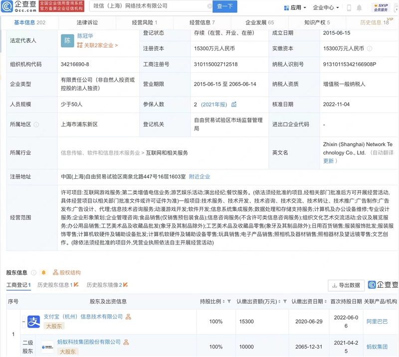Open the 经营风险 tab
Viewport: 399px width, 357px height.
point(145,22)
